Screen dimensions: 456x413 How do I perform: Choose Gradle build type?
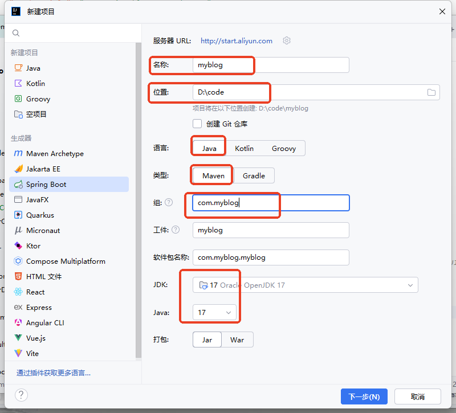click(254, 176)
